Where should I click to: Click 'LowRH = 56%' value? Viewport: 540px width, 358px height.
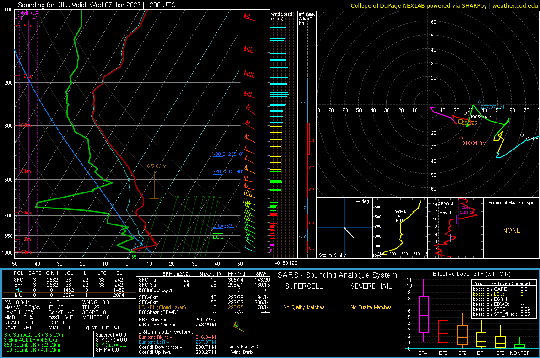click(19, 312)
